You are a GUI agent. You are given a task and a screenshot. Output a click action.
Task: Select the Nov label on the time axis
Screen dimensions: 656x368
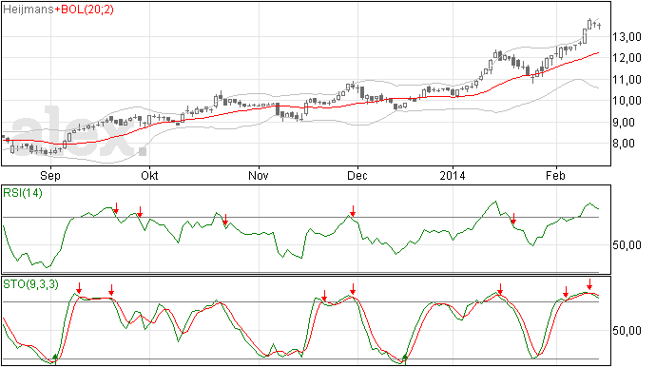coord(259,175)
